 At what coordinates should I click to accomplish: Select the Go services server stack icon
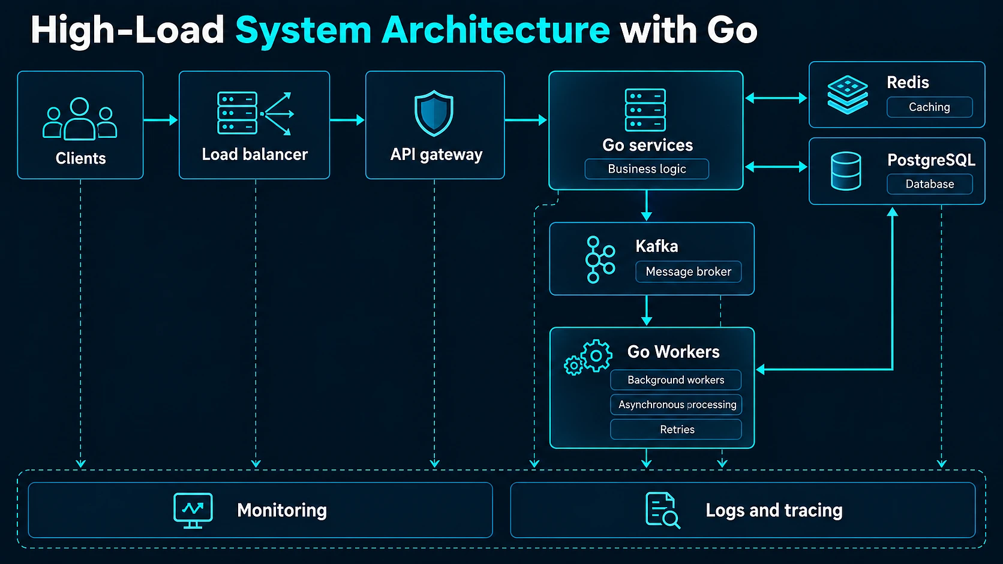point(645,110)
